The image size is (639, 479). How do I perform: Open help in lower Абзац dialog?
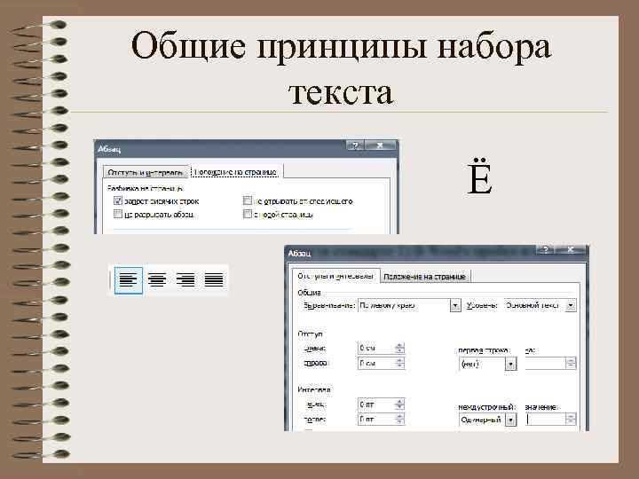[x=546, y=249]
